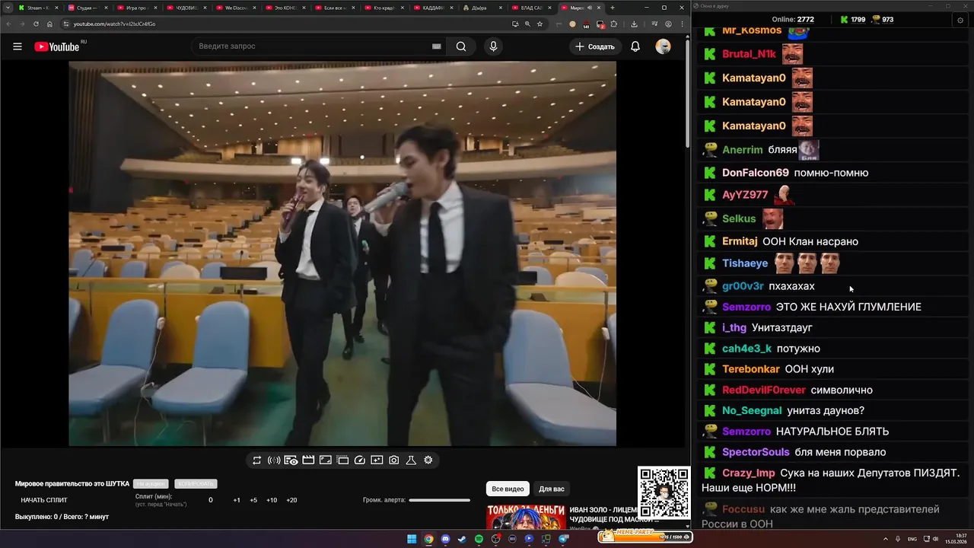974x548 pixels.
Task: Click username Crazy_Imp in chat
Action: [x=749, y=473]
